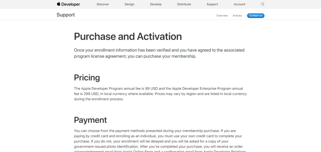The image size is (321, 152).
Task: Click the intro paragraph starting "Once your enrollment"
Action: [x=159, y=53]
